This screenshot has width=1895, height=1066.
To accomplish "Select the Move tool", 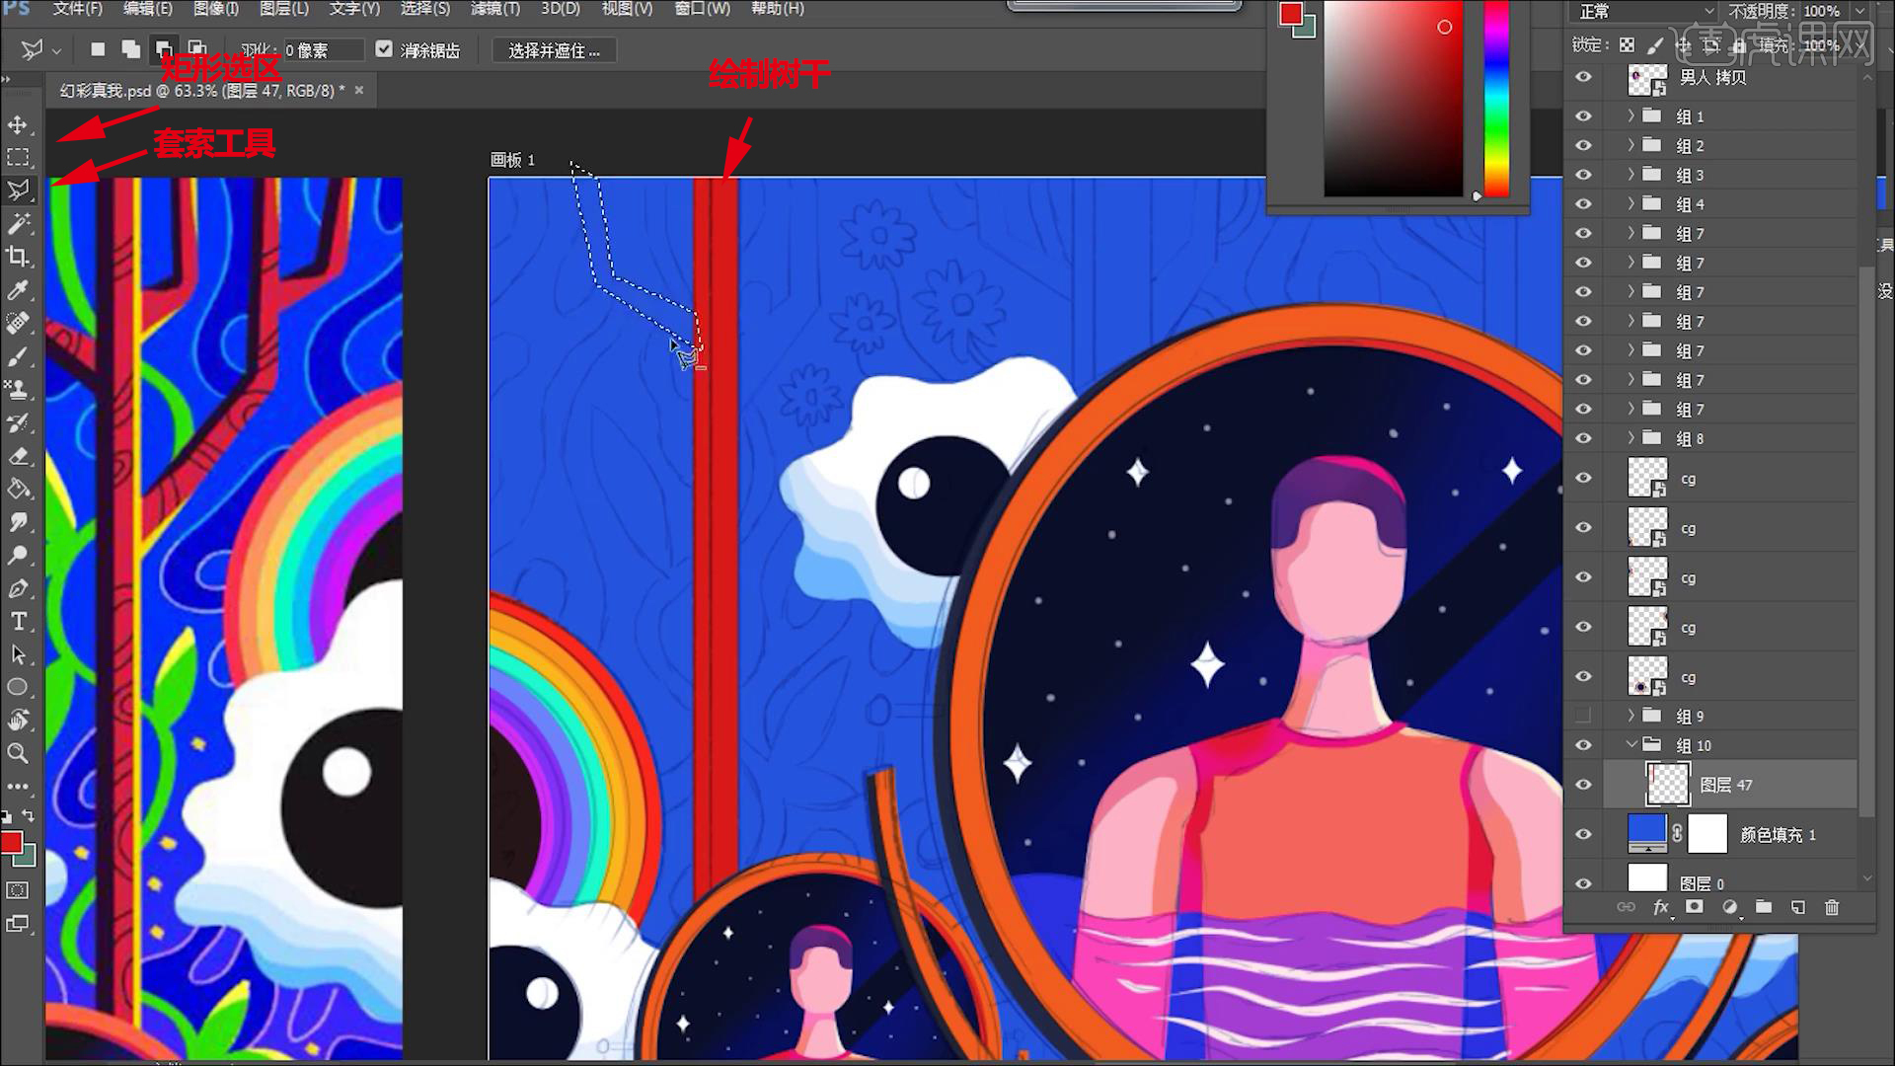I will [18, 124].
